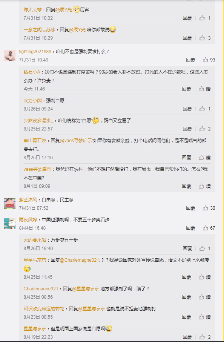Open the @vaes寻梦启示 mention in 丰山青石灰's reply
Screen dimensions: 224x342
click(76, 141)
